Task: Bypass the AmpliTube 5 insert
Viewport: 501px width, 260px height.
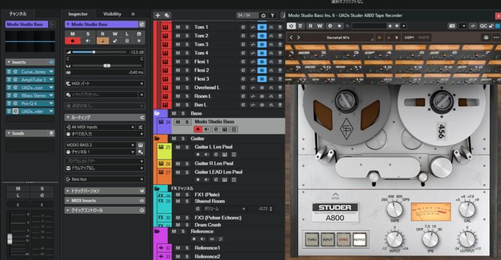Action: [9, 80]
